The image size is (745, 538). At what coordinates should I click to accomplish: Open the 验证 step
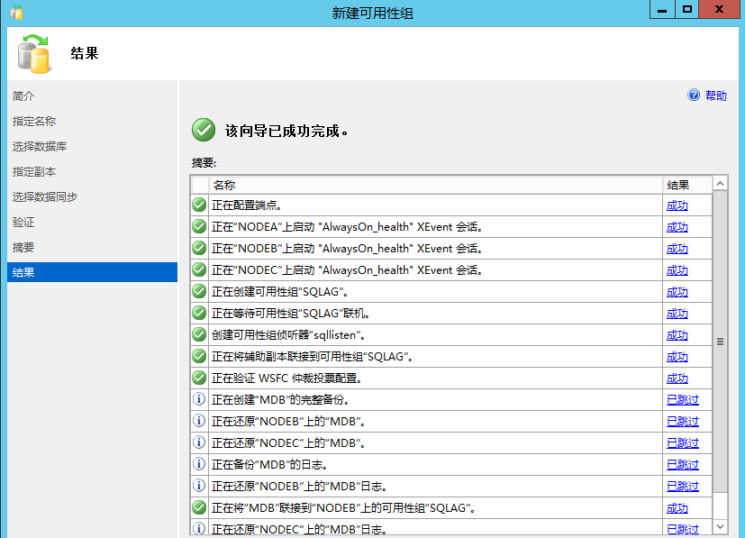tap(23, 222)
